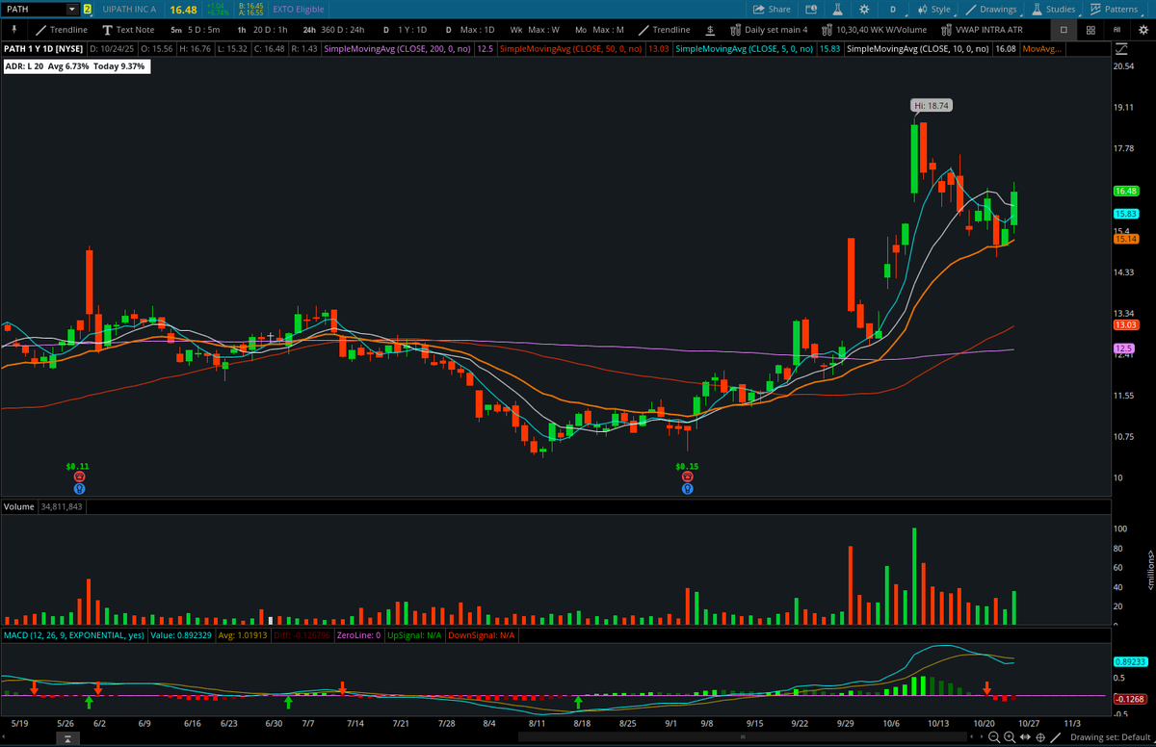This screenshot has width=1156, height=747.
Task: Click the underlined dollar sign icon
Action: point(711,30)
